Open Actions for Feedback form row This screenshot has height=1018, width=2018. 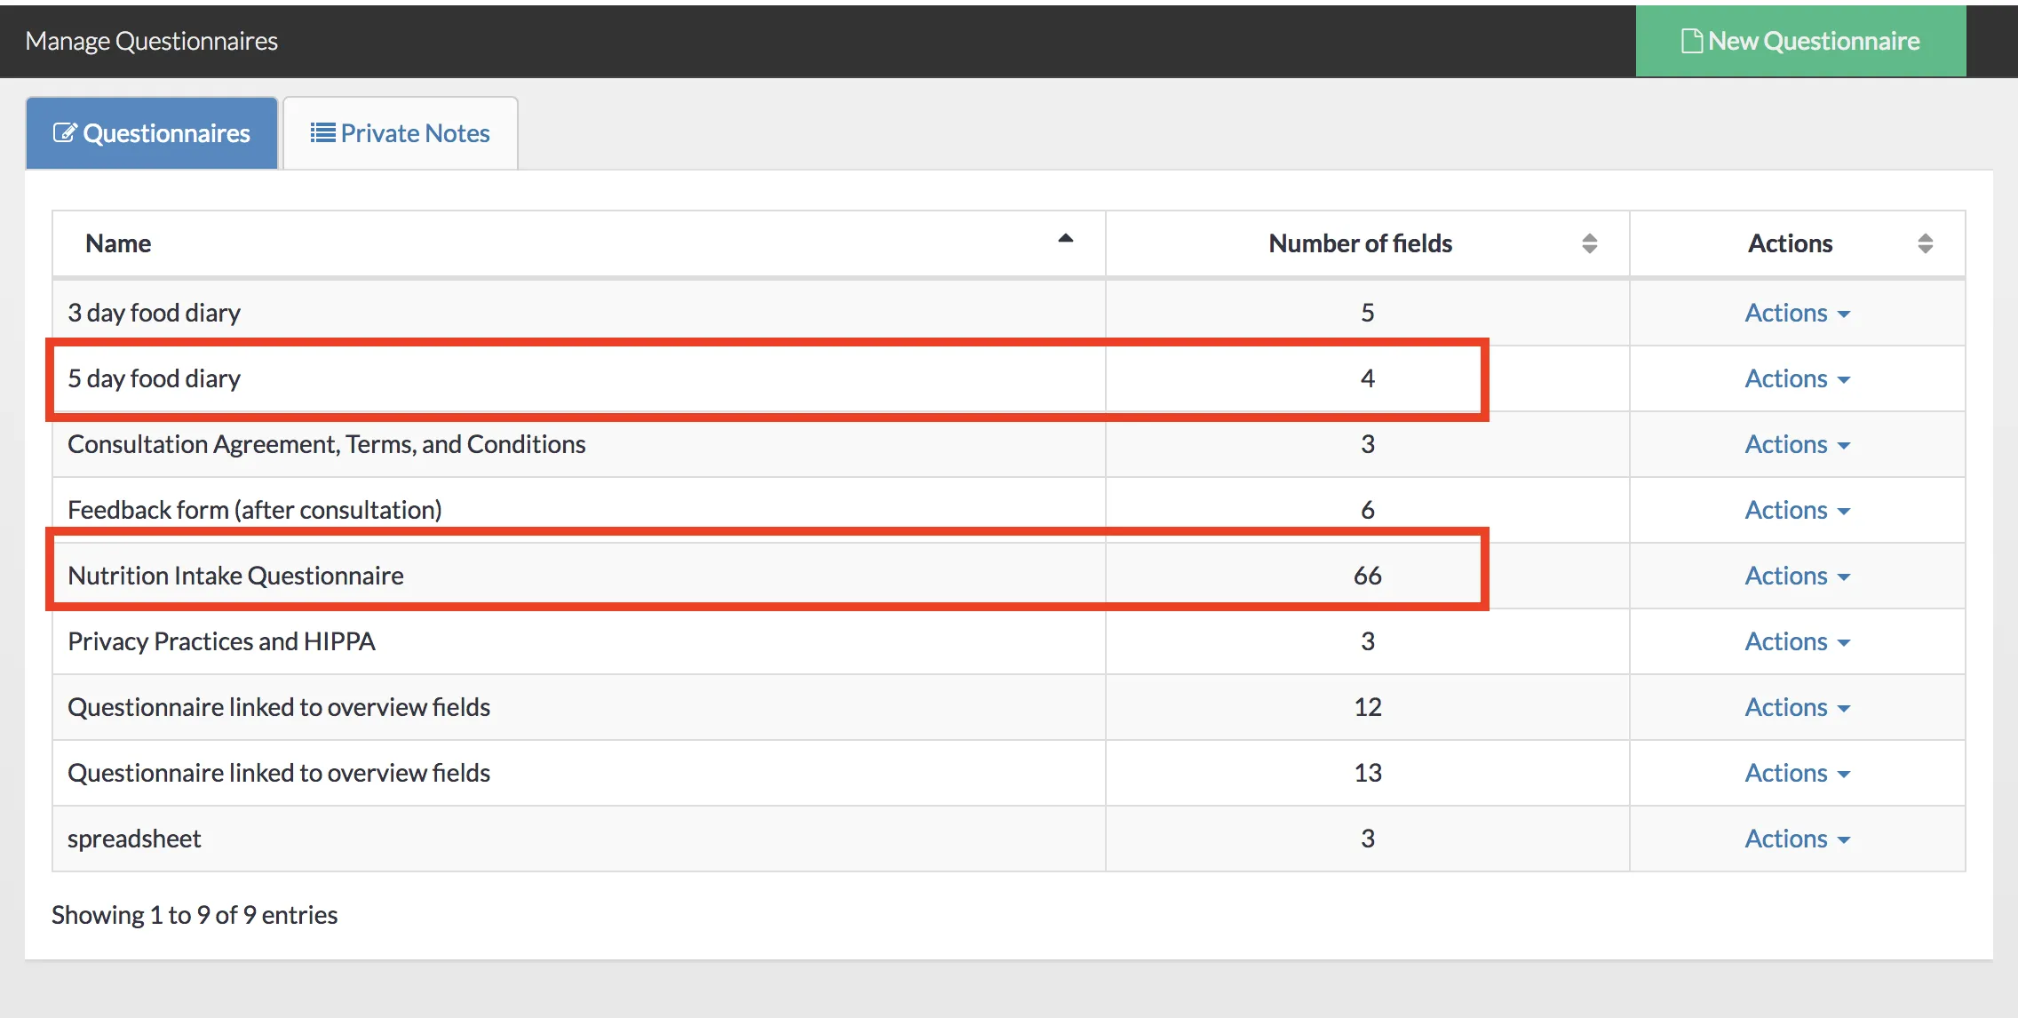(1797, 510)
